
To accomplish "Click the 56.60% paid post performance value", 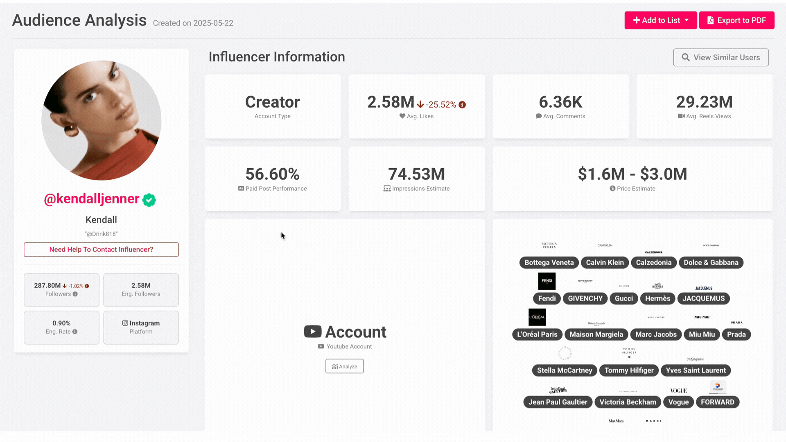I will (272, 174).
